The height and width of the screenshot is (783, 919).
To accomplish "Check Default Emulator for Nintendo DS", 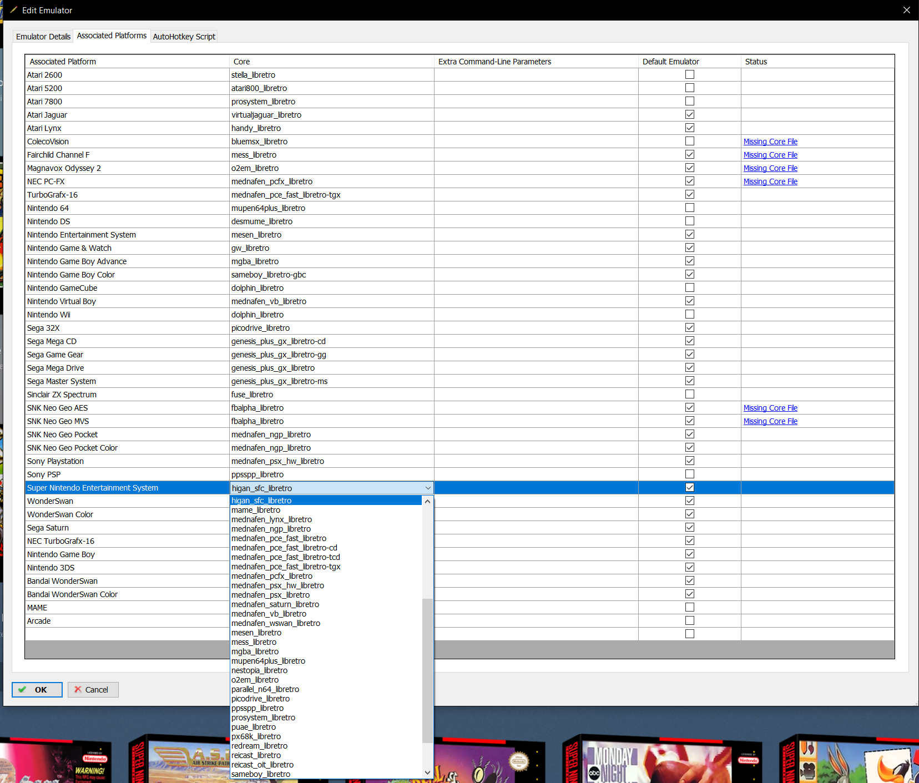I will (690, 221).
